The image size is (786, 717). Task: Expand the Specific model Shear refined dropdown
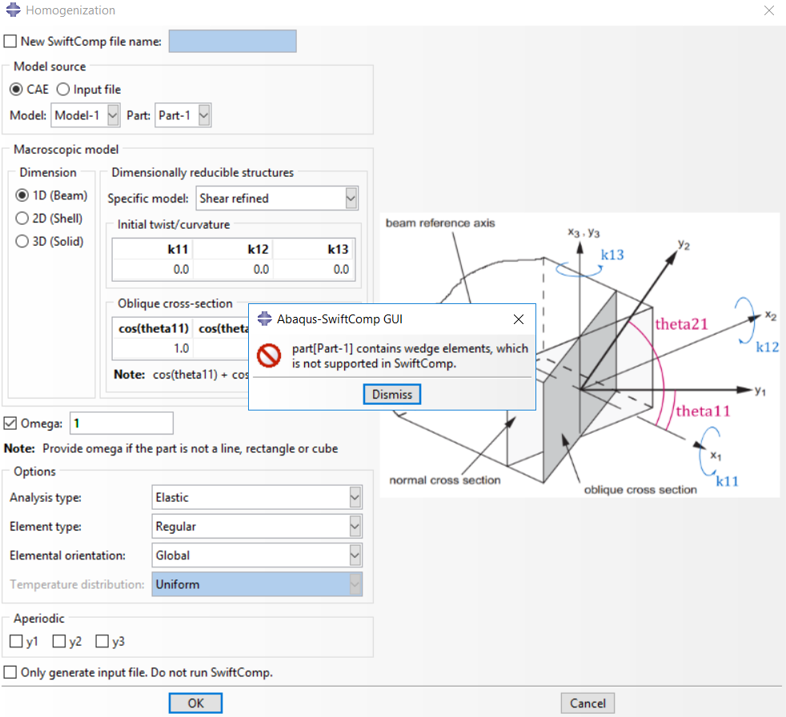(x=351, y=198)
